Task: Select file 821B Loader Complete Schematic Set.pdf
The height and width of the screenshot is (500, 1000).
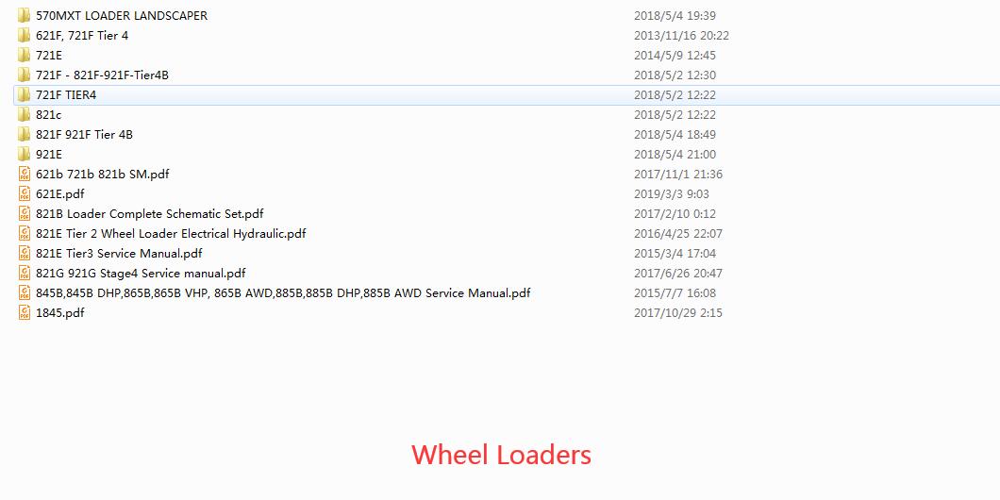Action: point(150,213)
